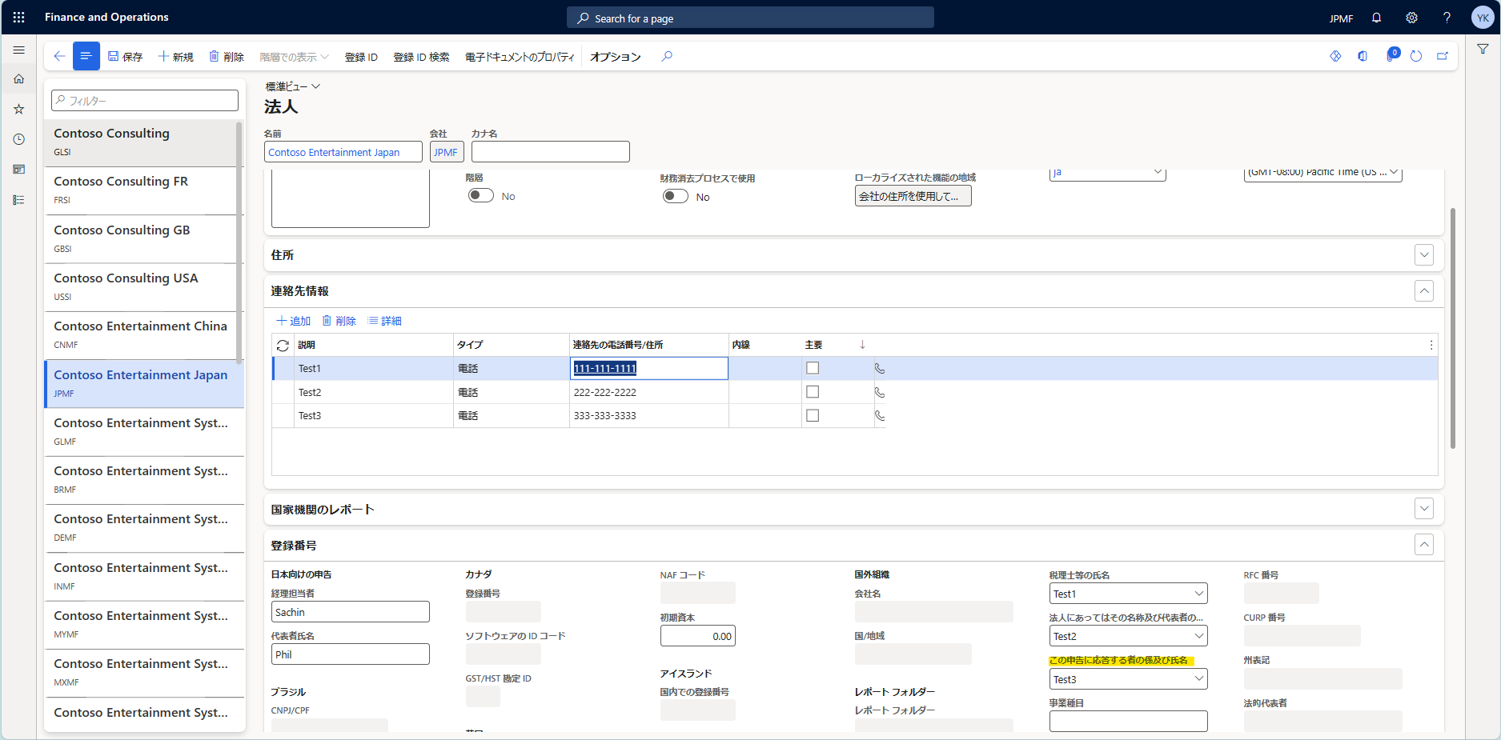Click the フィルター search box
The height and width of the screenshot is (740, 1501).
pyautogui.click(x=145, y=101)
